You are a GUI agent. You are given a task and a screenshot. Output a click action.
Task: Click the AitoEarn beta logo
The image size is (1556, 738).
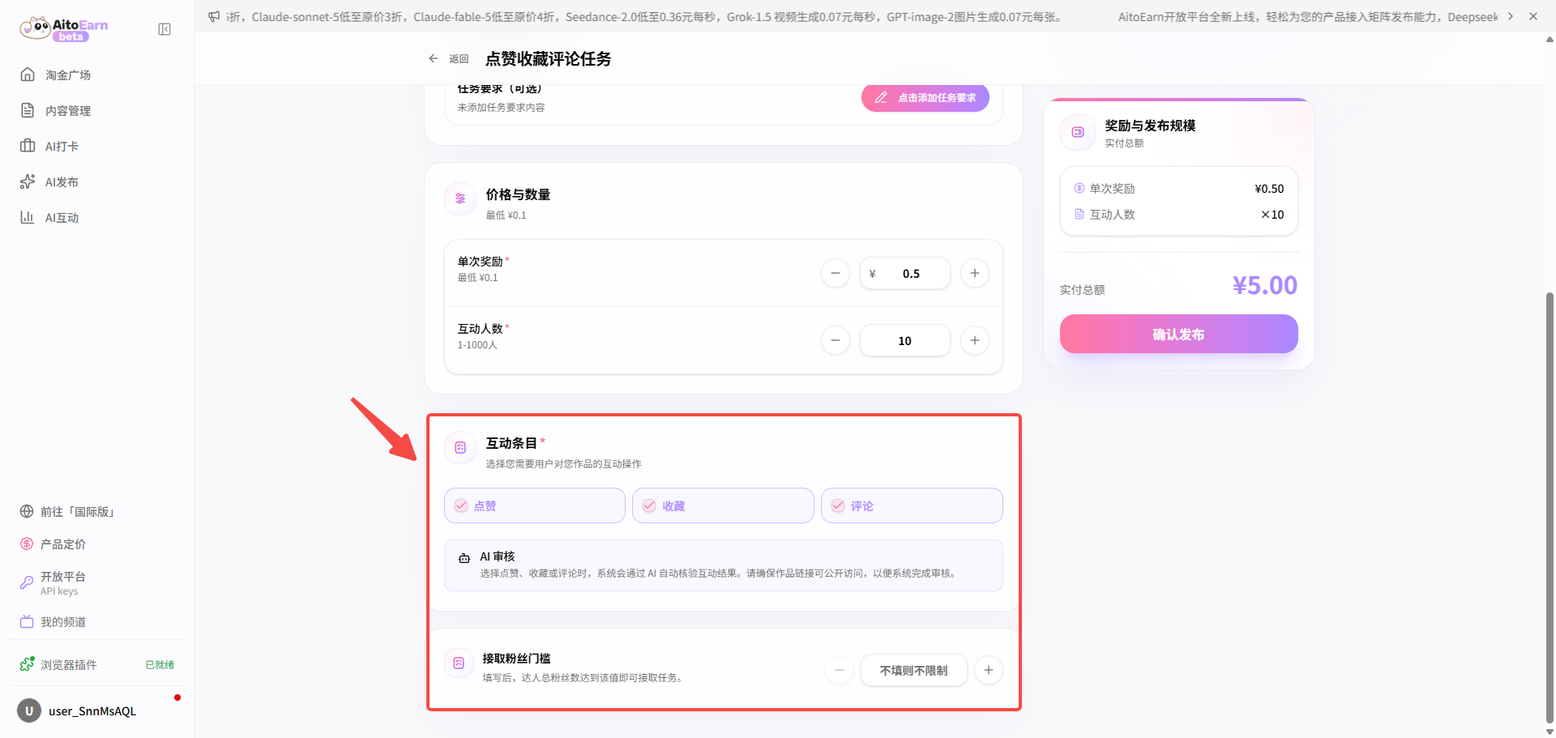pos(64,29)
